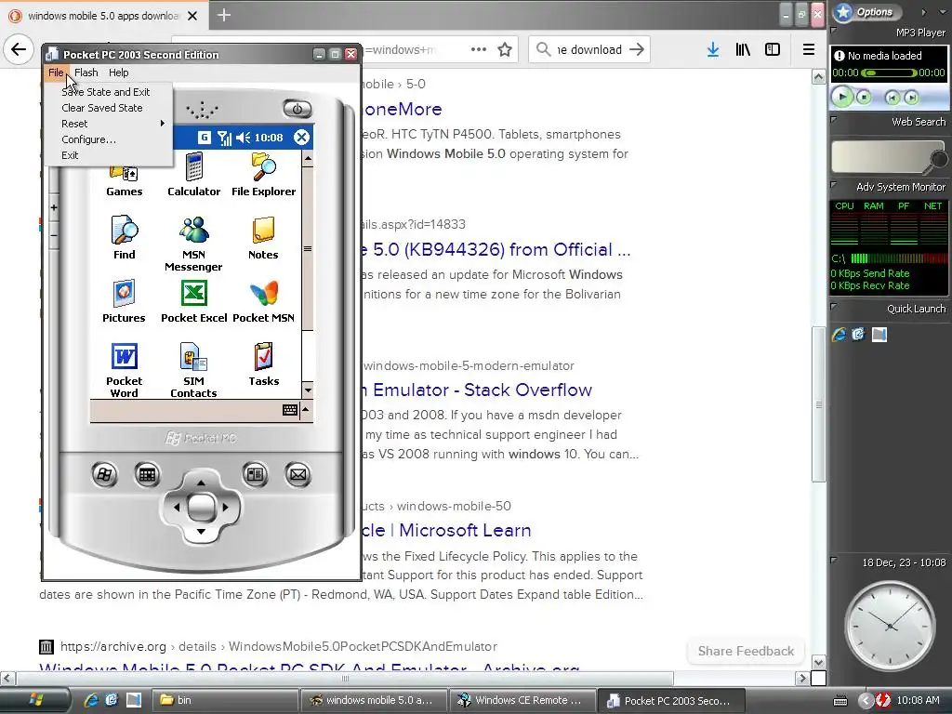This screenshot has height=714, width=952.
Task: Tap the emulator Start hardware button
Action: point(104,474)
